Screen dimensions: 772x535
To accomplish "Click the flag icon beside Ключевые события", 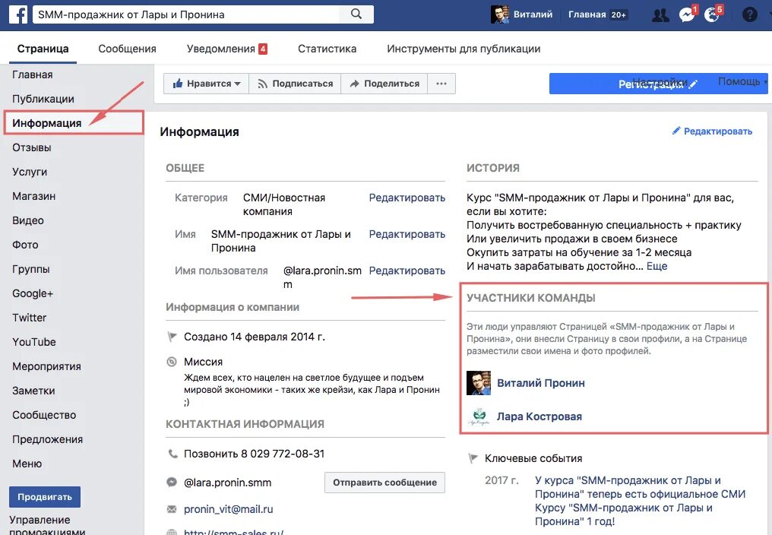I will (x=473, y=458).
